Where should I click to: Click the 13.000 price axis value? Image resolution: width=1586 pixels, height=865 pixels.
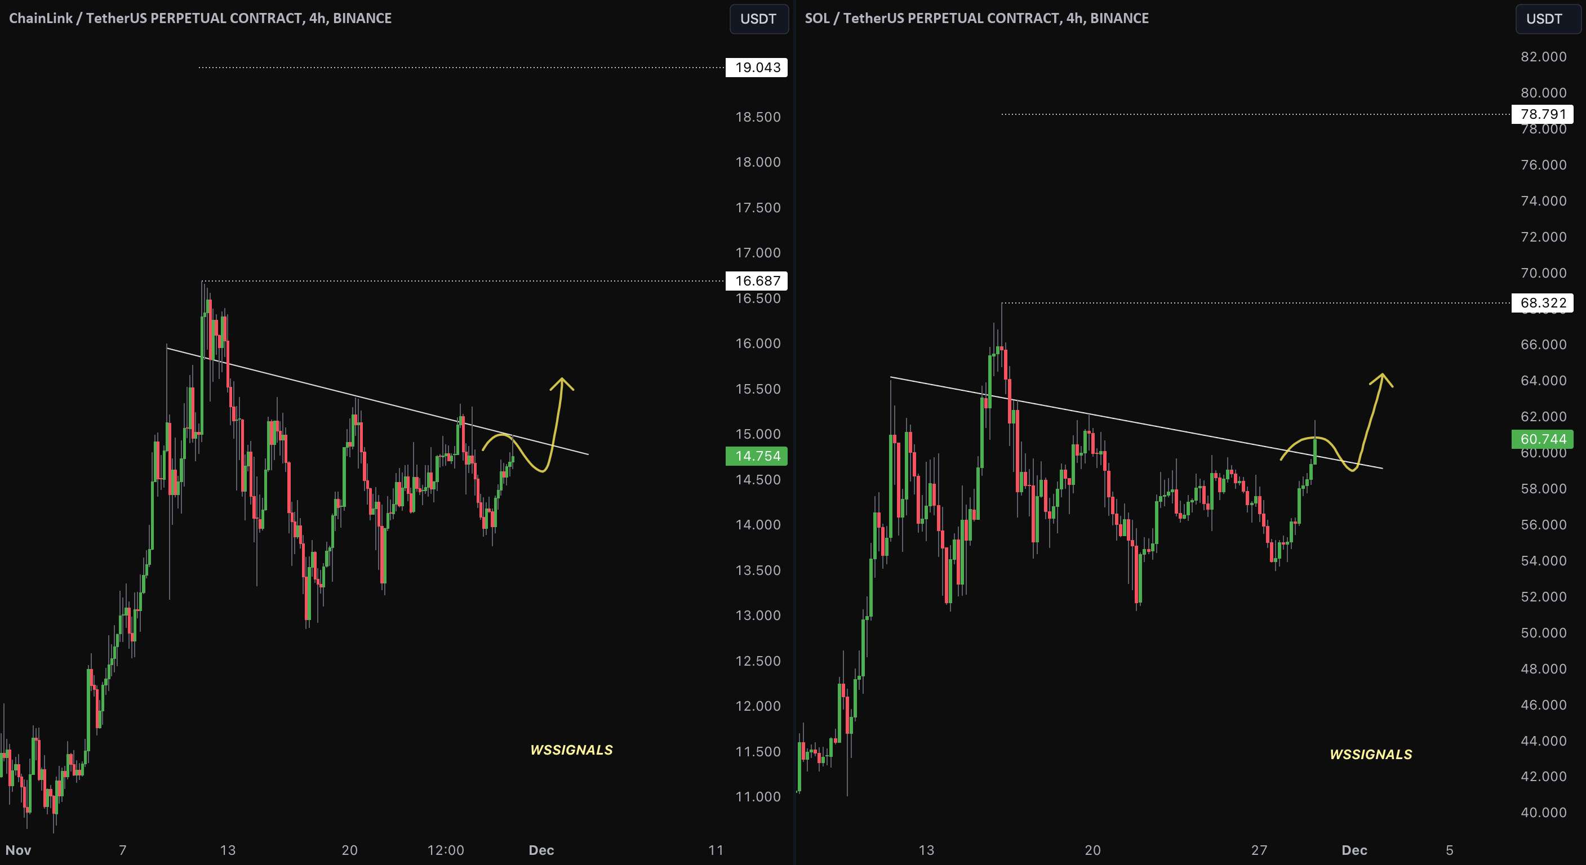(758, 615)
